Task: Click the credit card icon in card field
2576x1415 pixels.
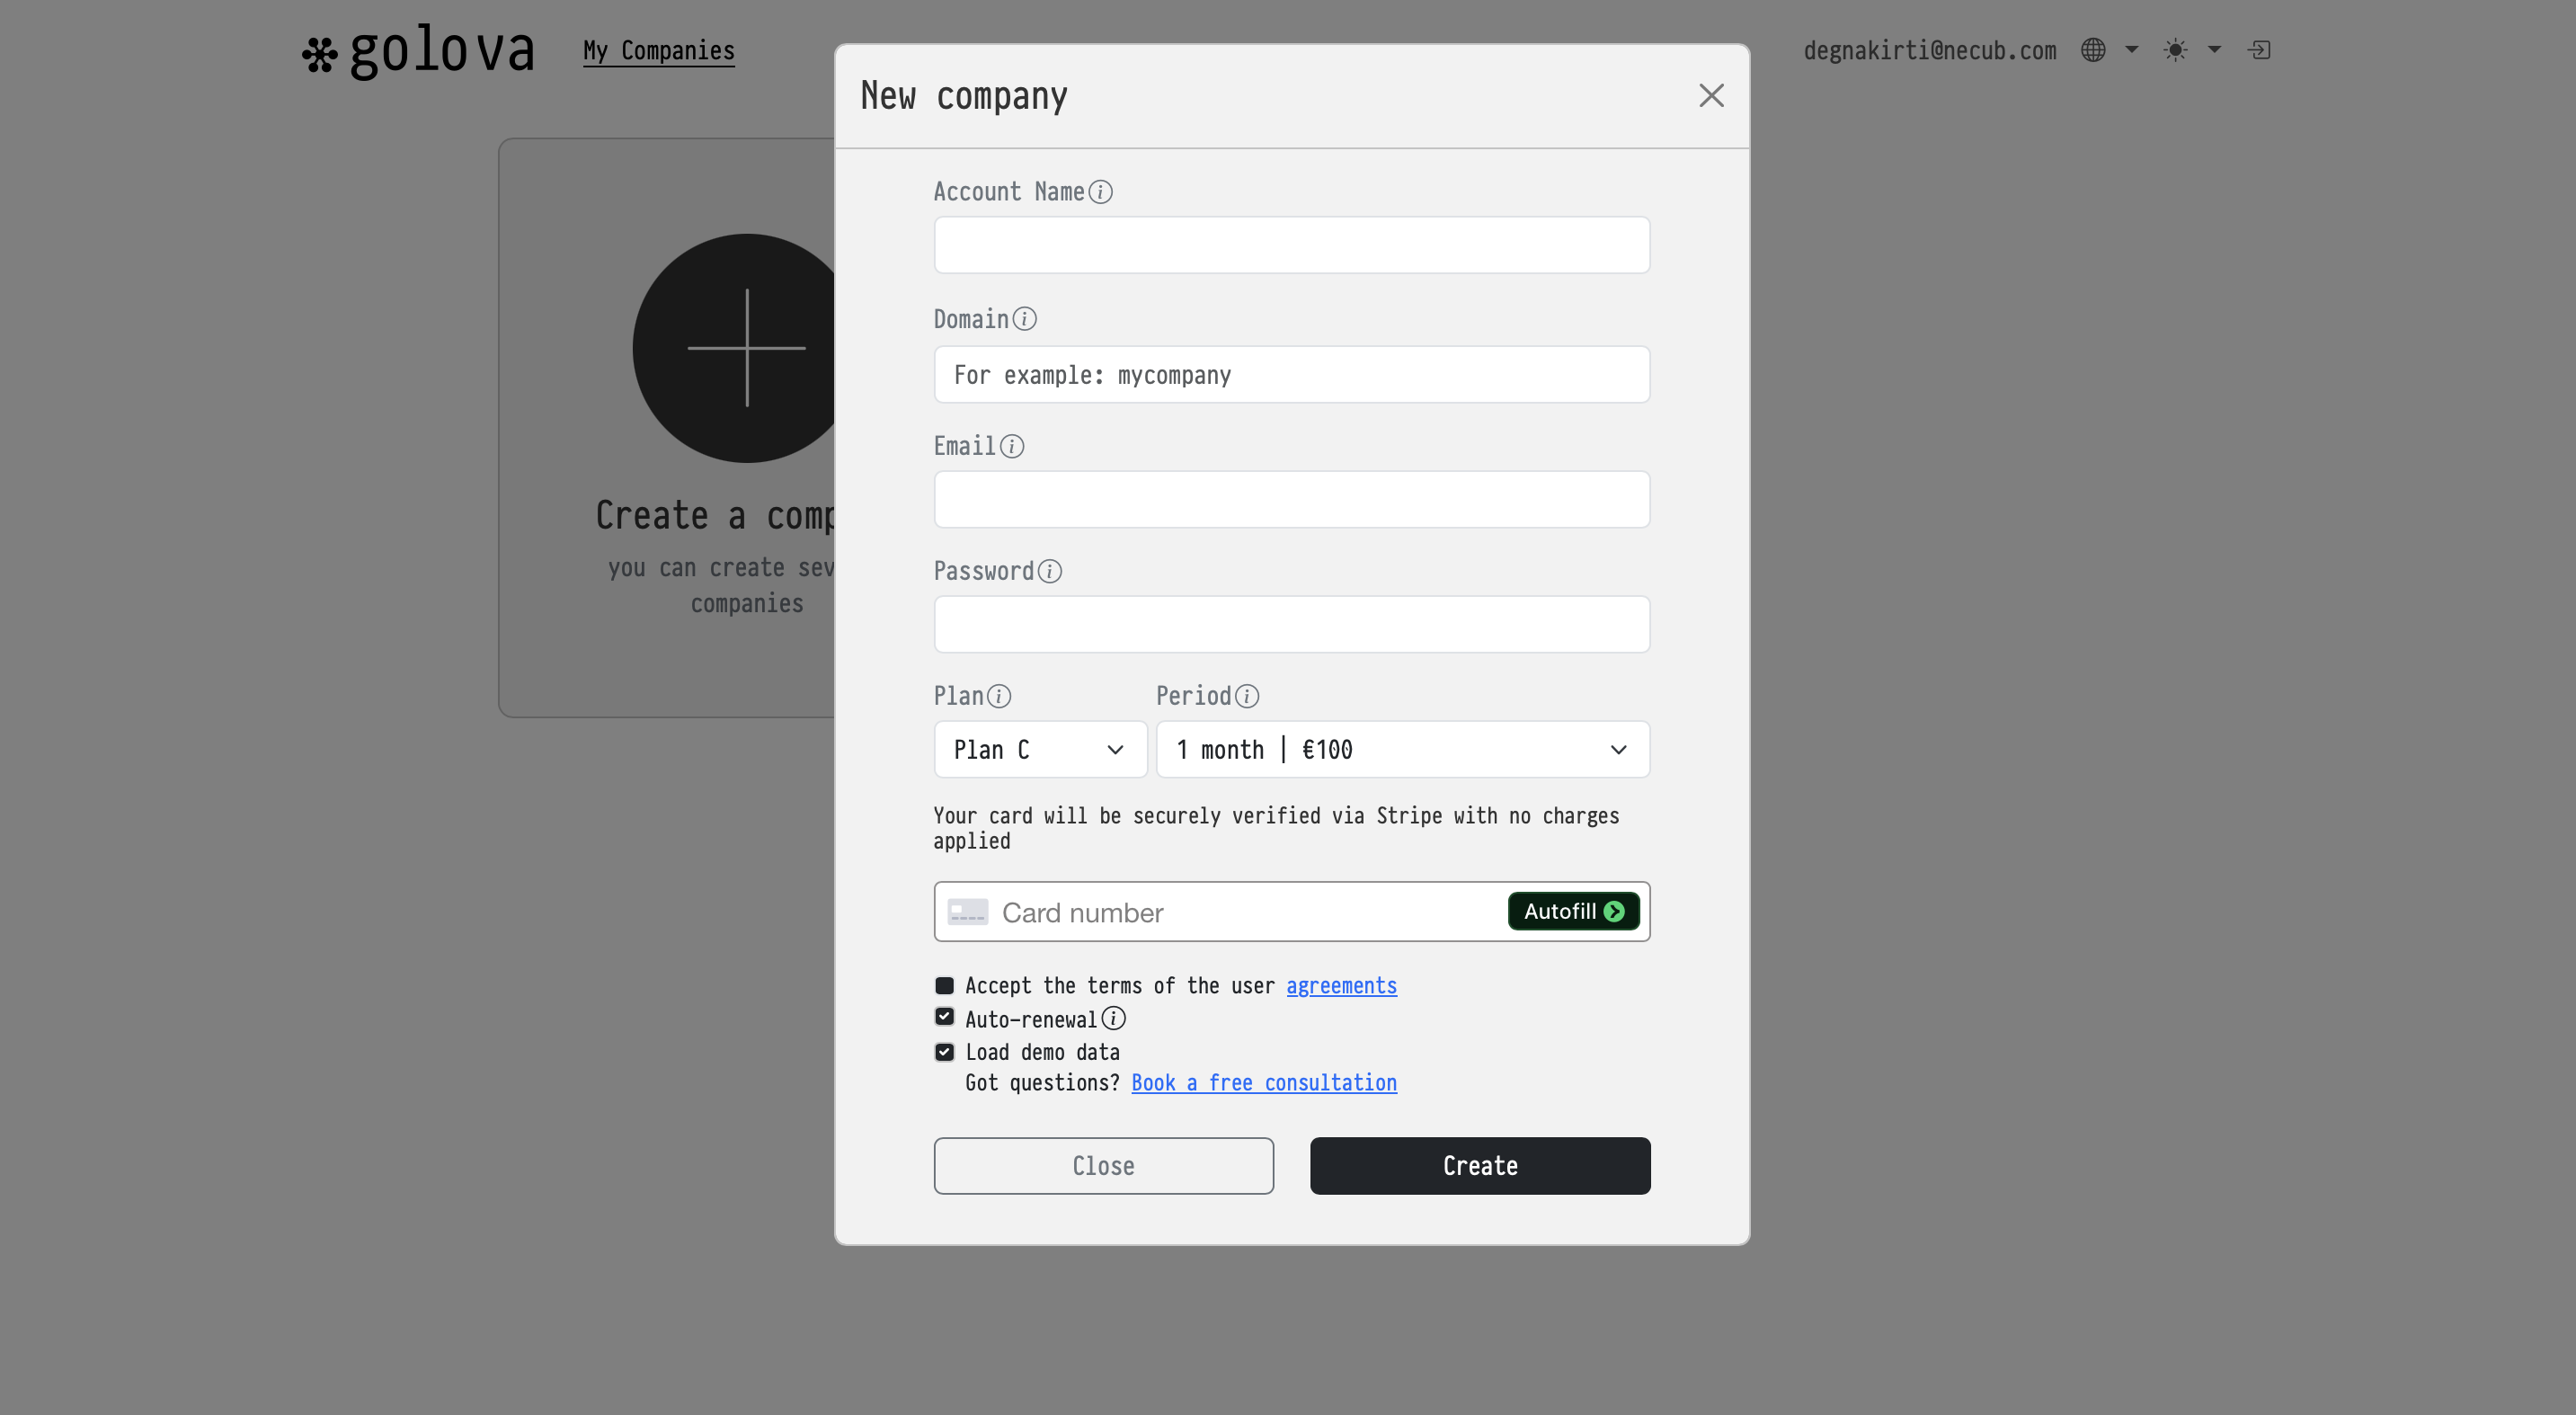Action: pos(967,912)
